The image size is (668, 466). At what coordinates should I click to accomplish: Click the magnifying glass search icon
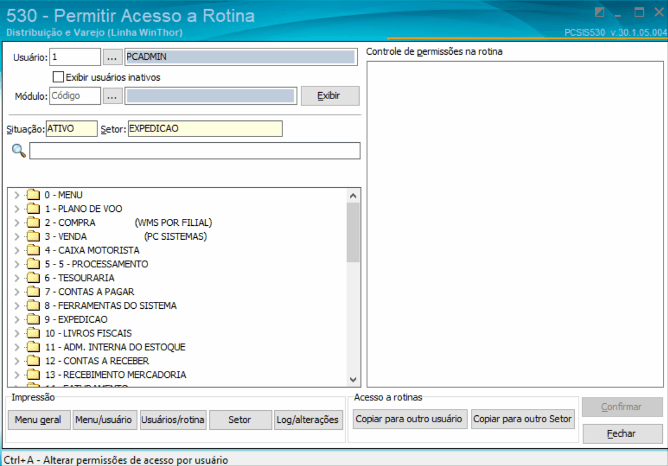coord(18,150)
